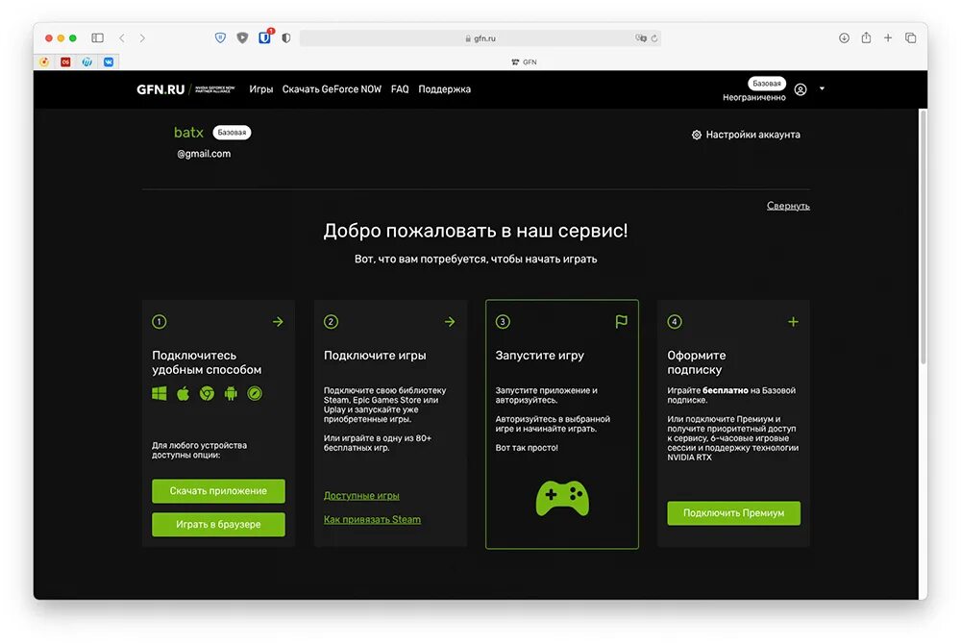The width and height of the screenshot is (961, 644).
Task: Click the Играть в браузере button
Action: [x=218, y=525]
